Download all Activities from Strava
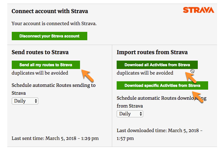The width and height of the screenshot is (221, 150). click(x=157, y=65)
